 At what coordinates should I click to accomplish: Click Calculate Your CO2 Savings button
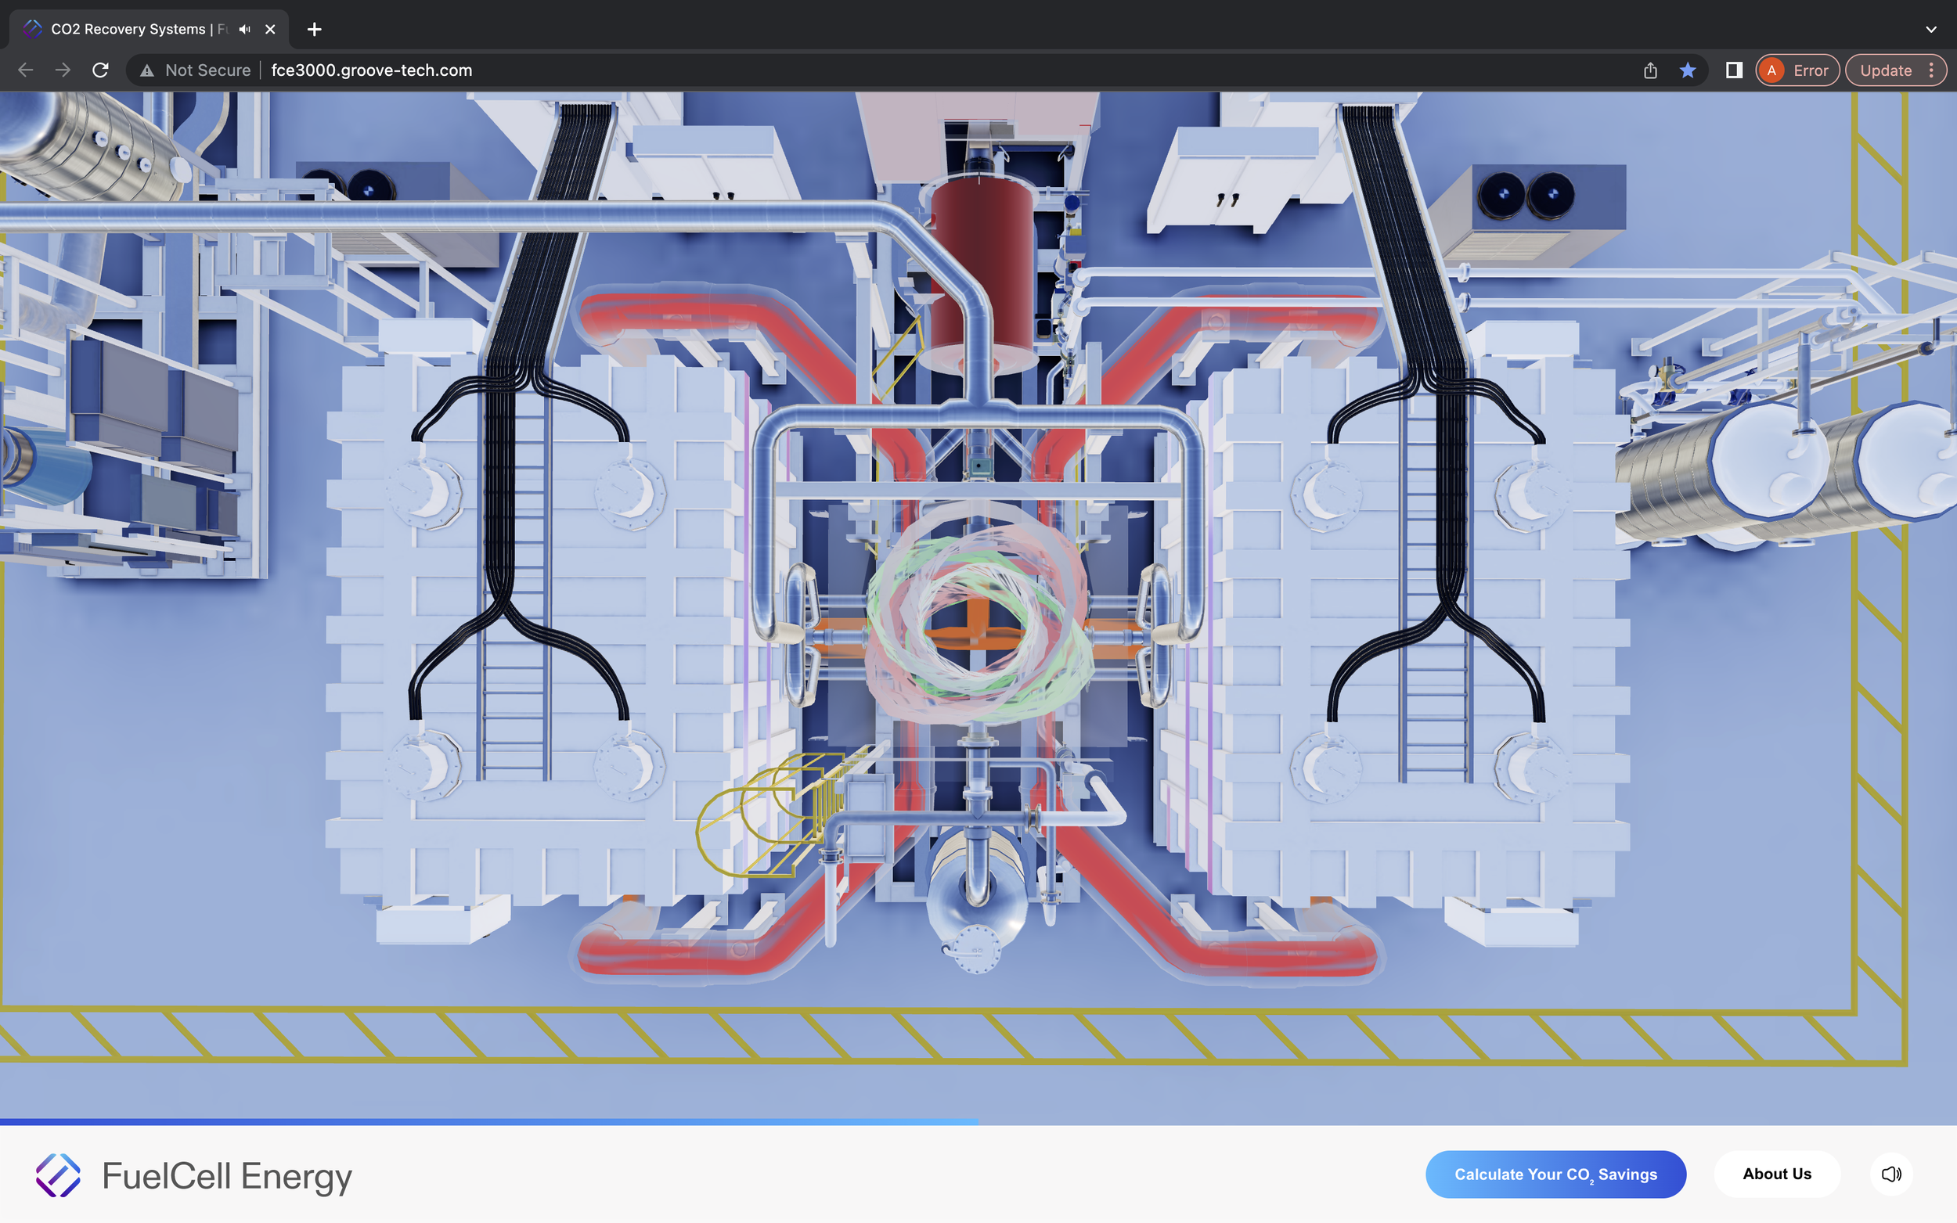click(1555, 1174)
